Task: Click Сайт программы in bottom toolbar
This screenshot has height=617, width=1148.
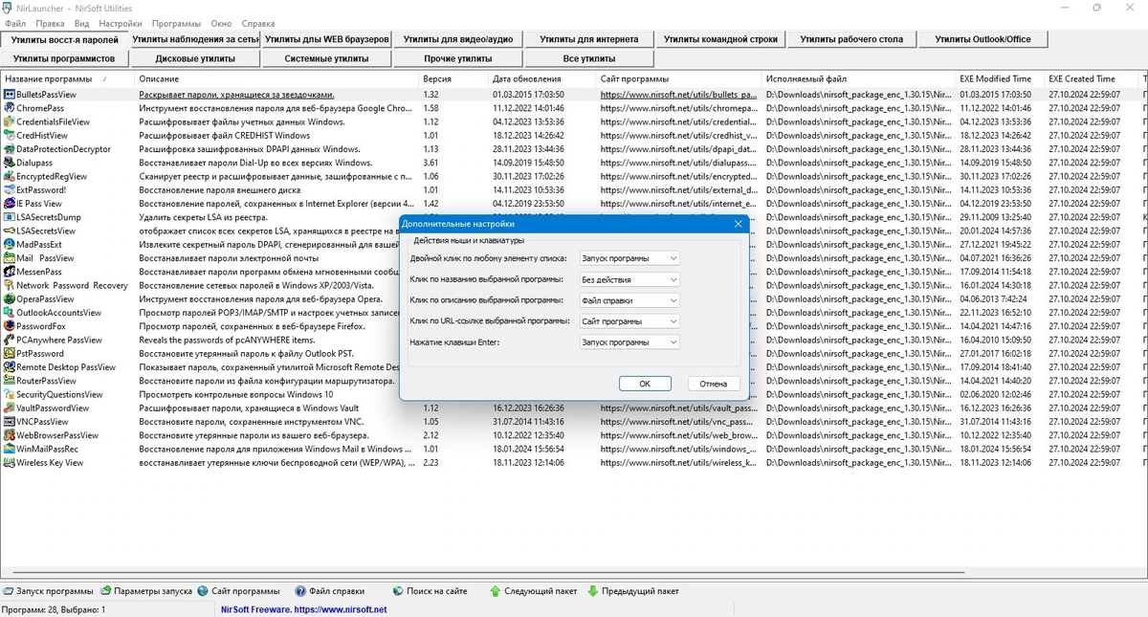Action: (x=238, y=591)
